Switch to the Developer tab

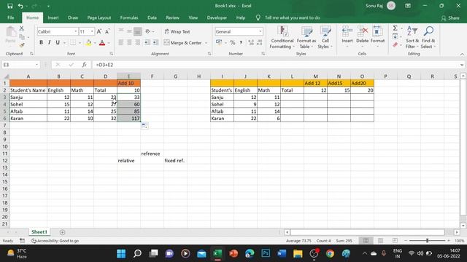[x=217, y=17]
